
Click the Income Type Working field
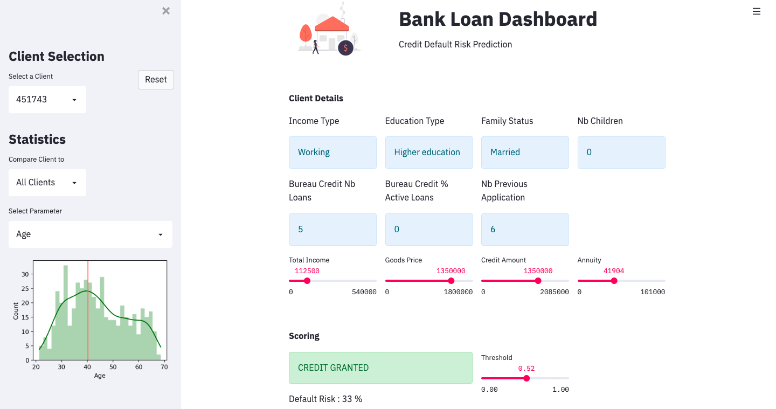332,152
